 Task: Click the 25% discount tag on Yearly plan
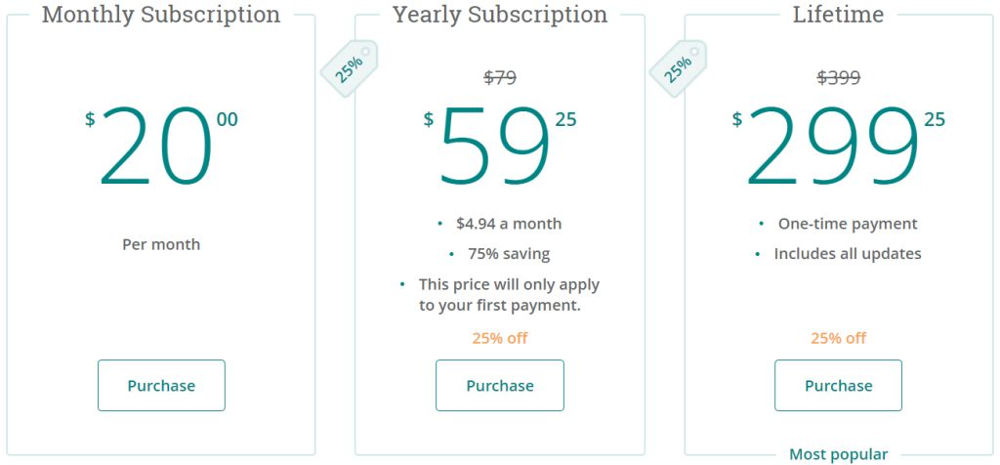350,69
